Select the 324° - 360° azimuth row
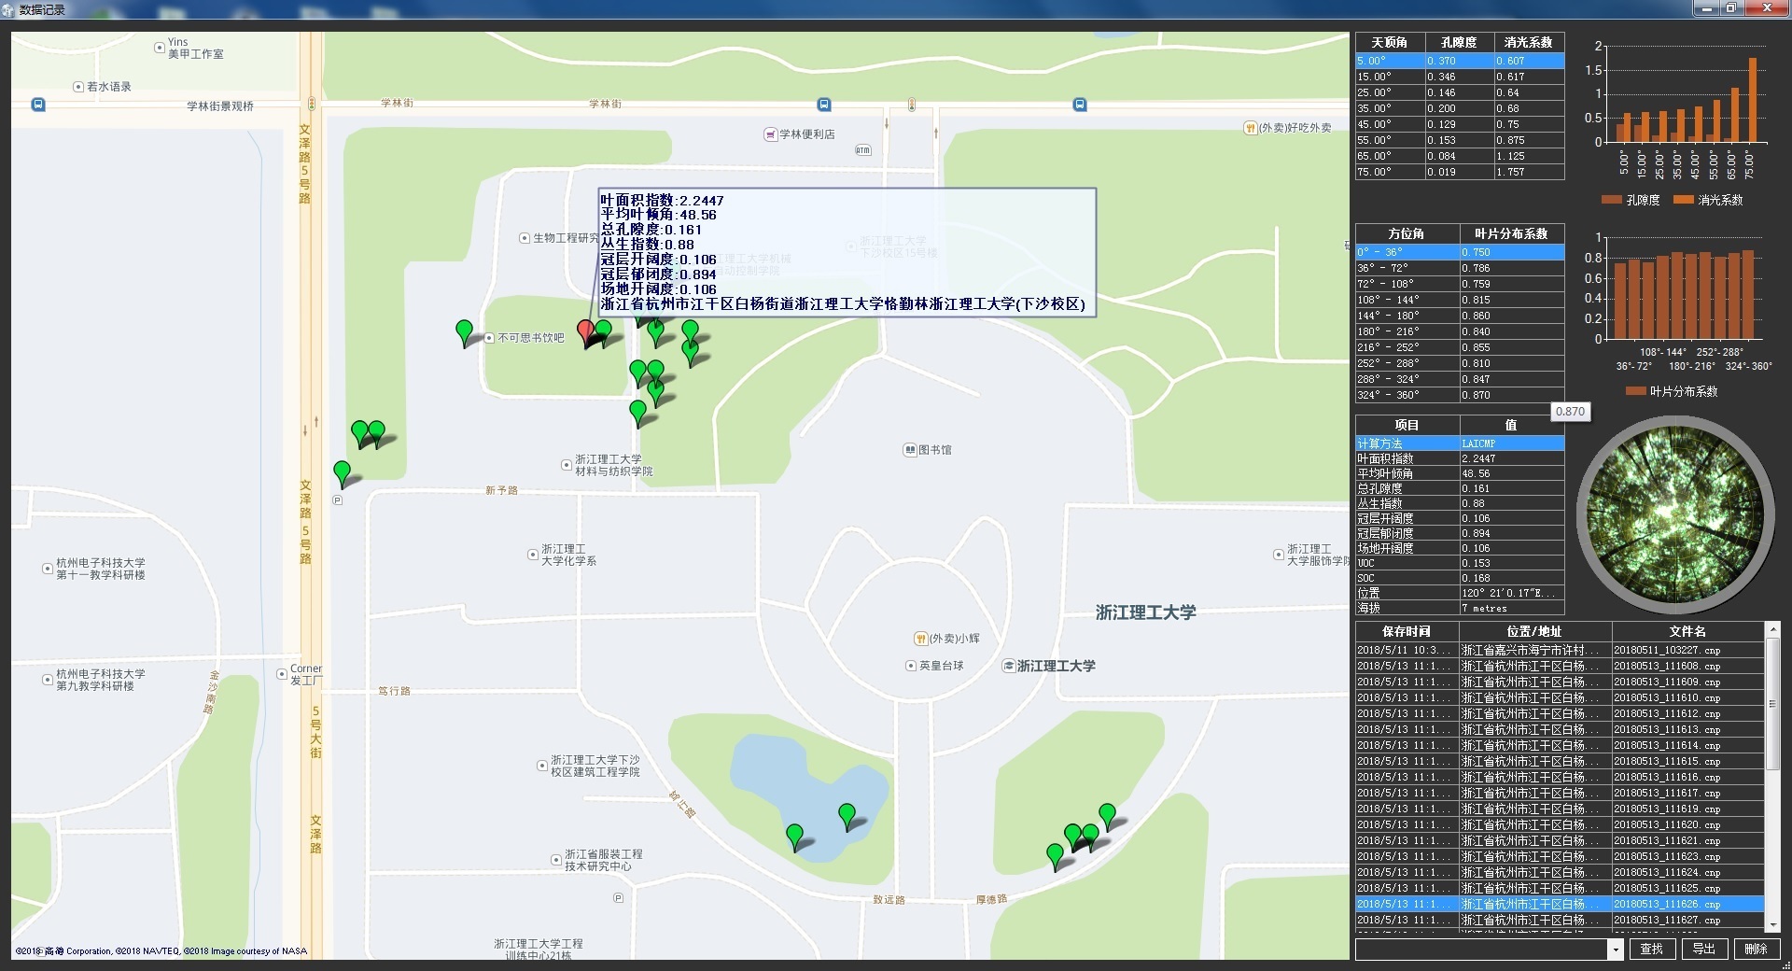 click(1460, 395)
